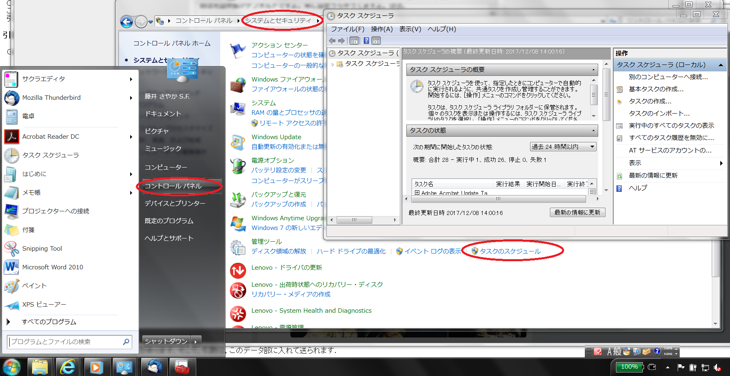Screen dimensions: 730x376
Task: Click the Windows Start orb
Action: click(12, 367)
